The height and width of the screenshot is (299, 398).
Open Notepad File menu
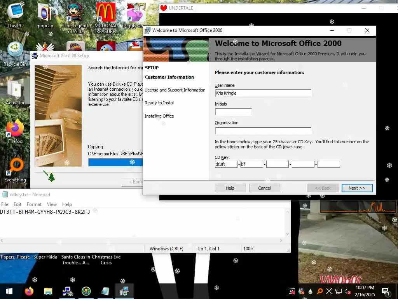(5, 204)
